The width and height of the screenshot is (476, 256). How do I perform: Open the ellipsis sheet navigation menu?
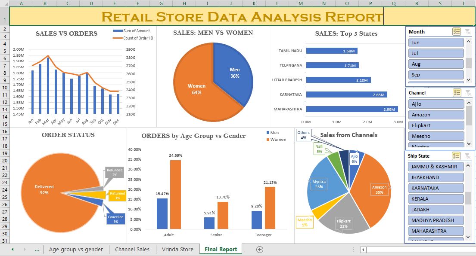[37, 249]
